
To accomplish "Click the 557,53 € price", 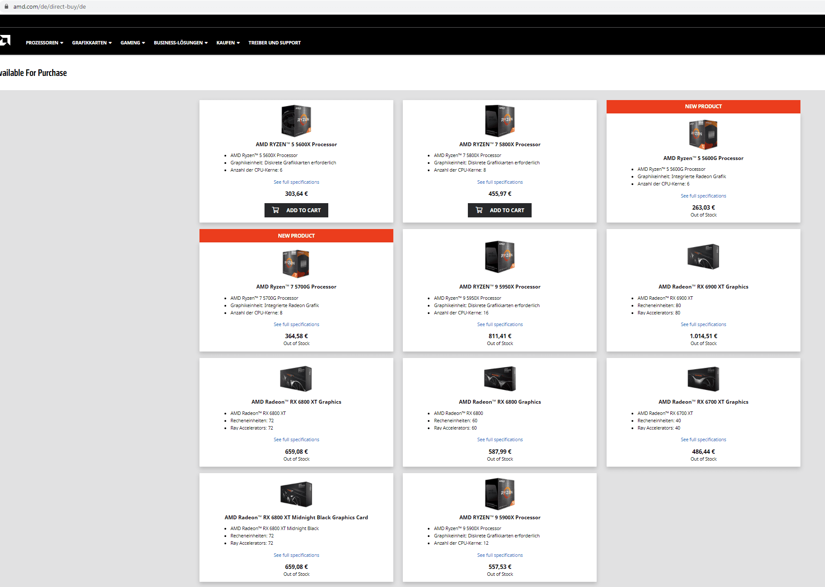I will tap(500, 567).
